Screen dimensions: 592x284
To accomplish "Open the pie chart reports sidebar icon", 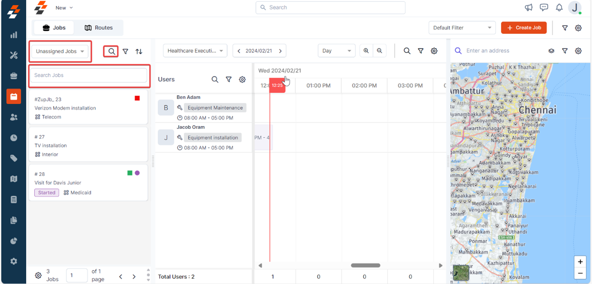I will (x=14, y=241).
